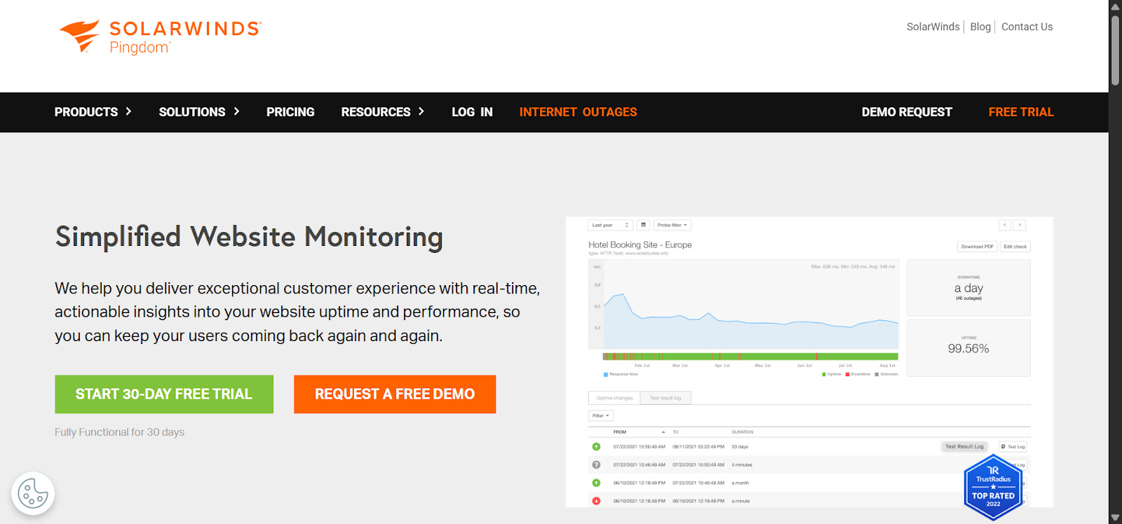The height and width of the screenshot is (524, 1122).
Task: Open the Resources menu
Action: (376, 112)
